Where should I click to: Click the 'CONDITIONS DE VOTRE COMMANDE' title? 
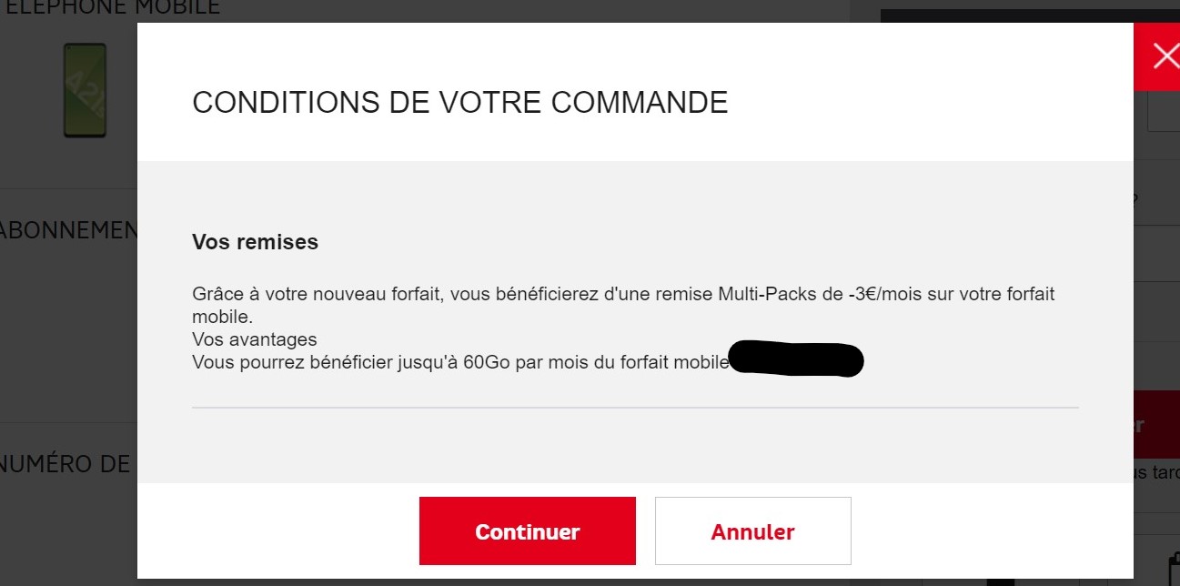coord(459,103)
